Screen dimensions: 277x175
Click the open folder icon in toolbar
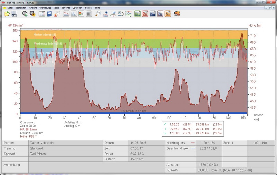click(x=7, y=14)
